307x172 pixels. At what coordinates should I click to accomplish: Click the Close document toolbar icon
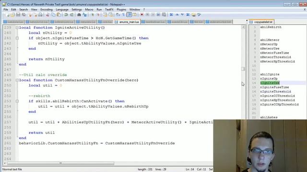[30, 15]
